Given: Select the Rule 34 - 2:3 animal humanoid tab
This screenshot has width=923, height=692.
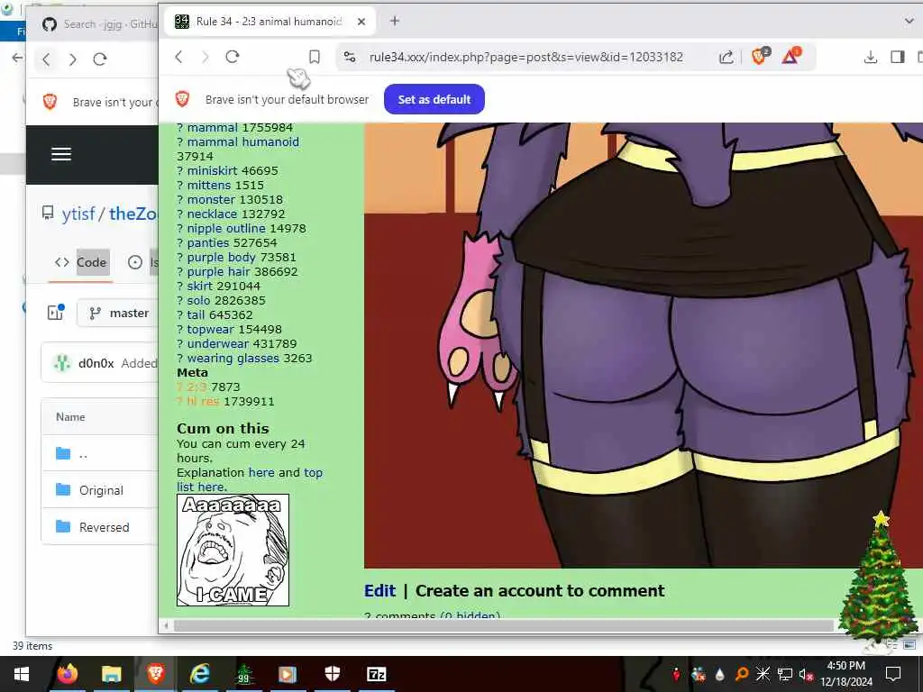Looking at the screenshot, I should (269, 22).
